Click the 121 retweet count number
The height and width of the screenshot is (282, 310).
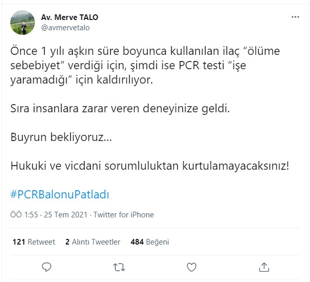pos(19,242)
